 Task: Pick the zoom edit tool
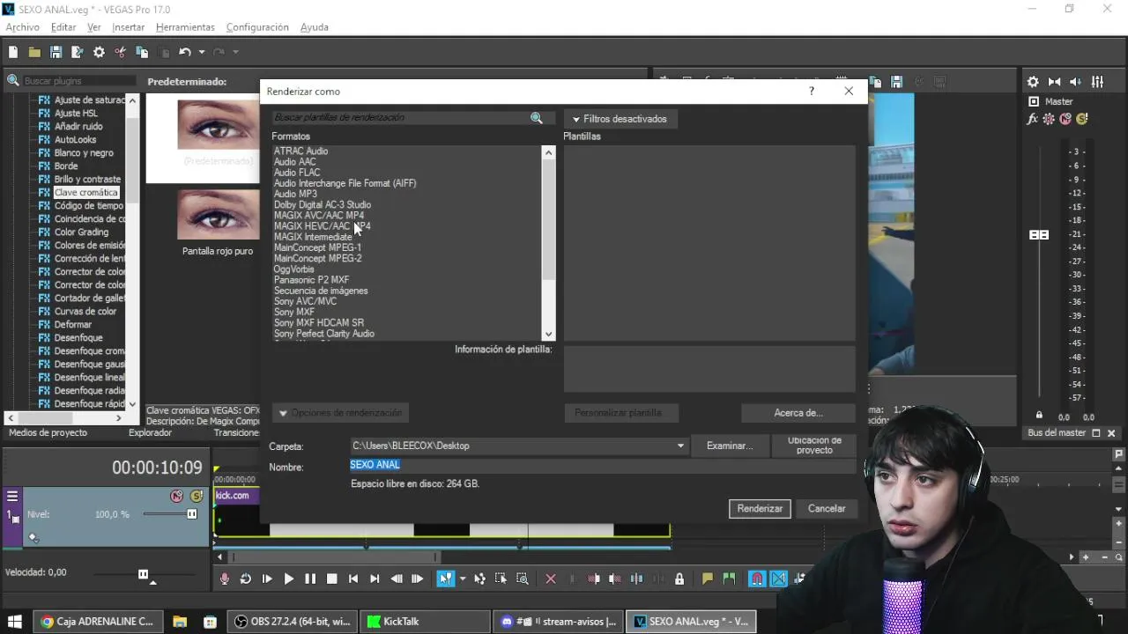pos(523,579)
